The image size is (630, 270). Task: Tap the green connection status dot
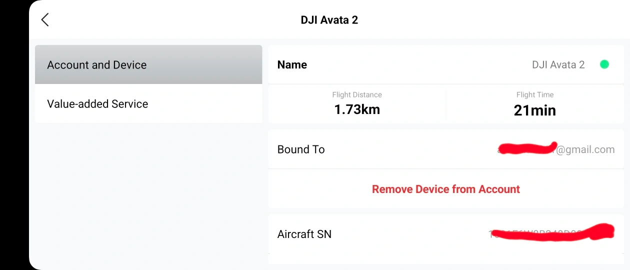[x=604, y=64]
